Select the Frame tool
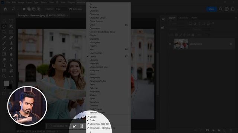The height and width of the screenshot is (133, 238). point(11,32)
